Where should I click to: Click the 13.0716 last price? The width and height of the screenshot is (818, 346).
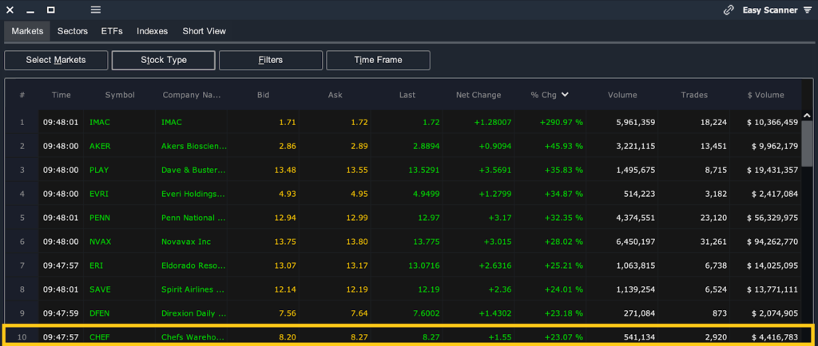[x=423, y=265]
